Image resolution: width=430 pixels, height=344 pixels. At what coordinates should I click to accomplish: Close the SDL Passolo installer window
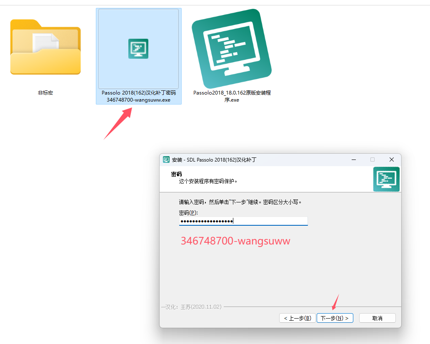[392, 160]
